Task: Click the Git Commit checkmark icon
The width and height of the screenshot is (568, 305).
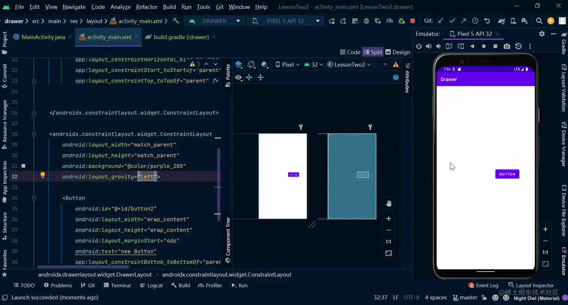Action: 452,21
